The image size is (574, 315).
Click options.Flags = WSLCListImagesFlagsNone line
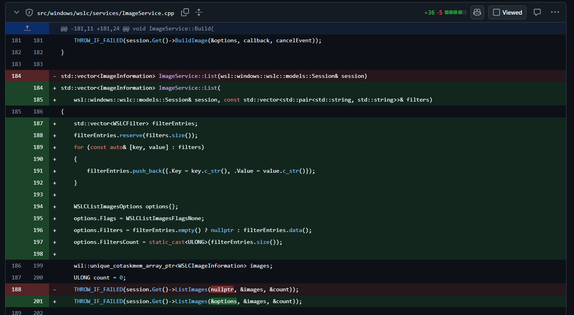point(139,218)
